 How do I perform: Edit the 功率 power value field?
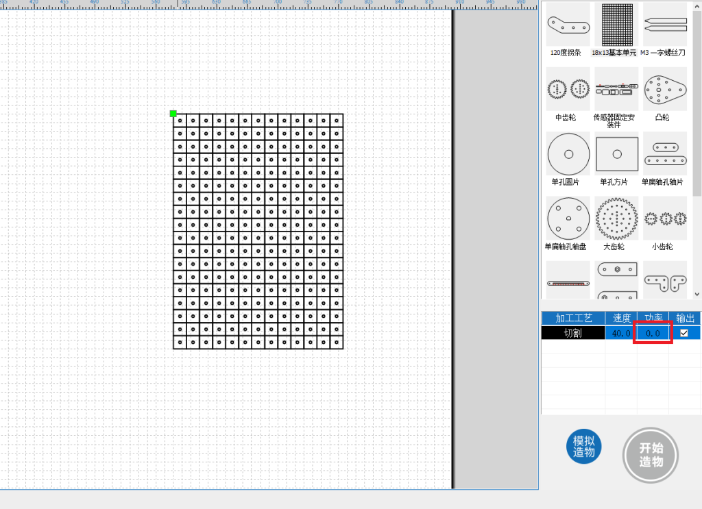(652, 333)
